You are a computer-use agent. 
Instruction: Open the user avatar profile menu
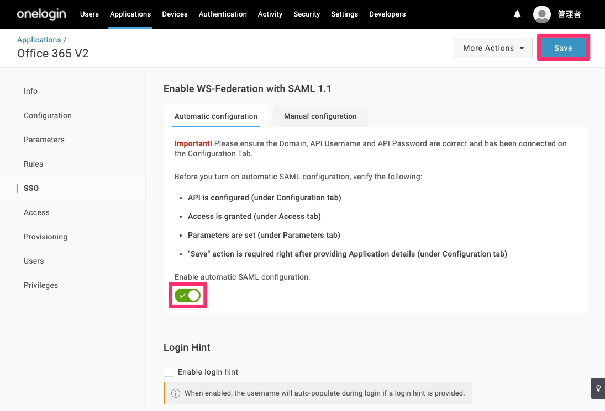(x=541, y=14)
